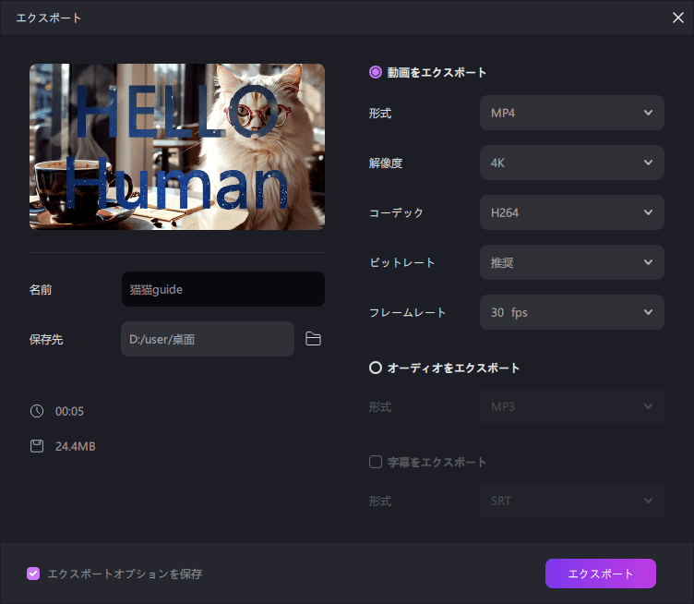Click the 保存先 path field D:/user/桌面
Screen dimensions: 694x604
pos(208,339)
